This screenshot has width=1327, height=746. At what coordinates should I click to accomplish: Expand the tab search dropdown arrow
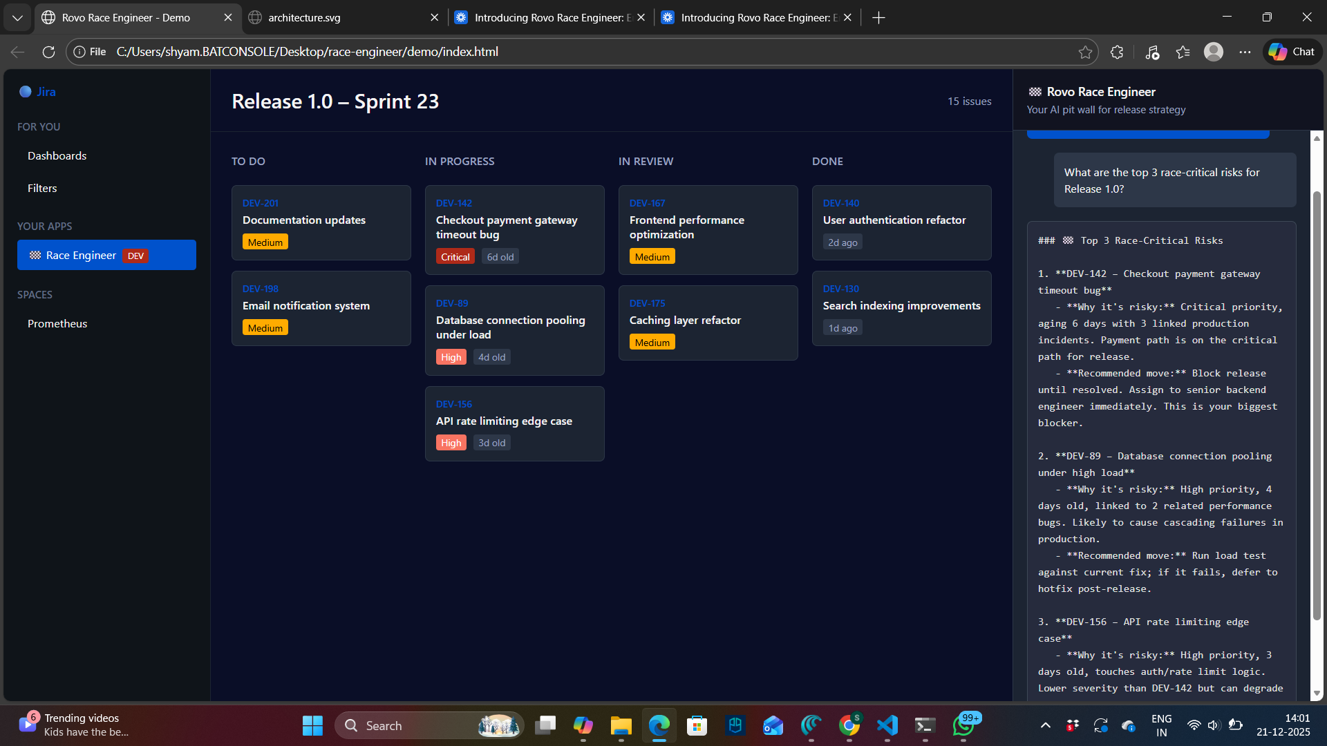17,18
